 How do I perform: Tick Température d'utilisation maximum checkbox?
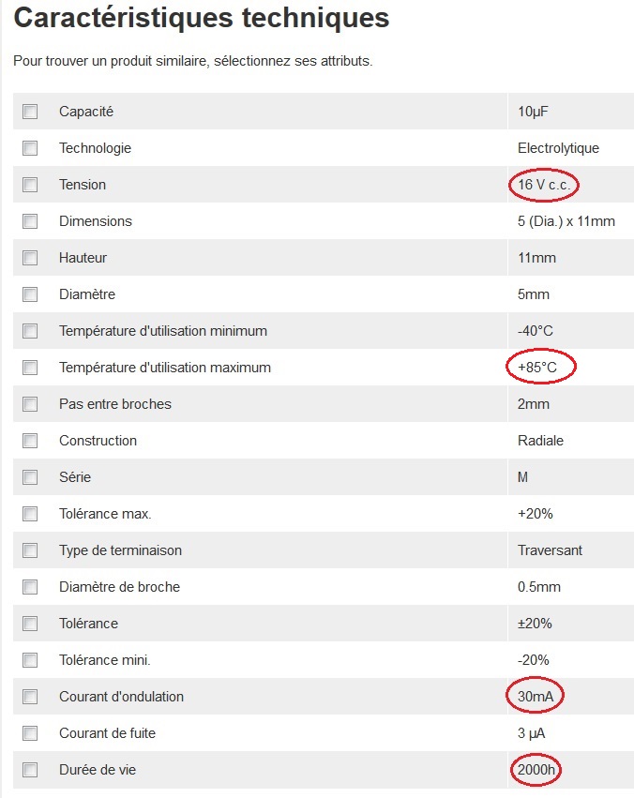tap(30, 368)
